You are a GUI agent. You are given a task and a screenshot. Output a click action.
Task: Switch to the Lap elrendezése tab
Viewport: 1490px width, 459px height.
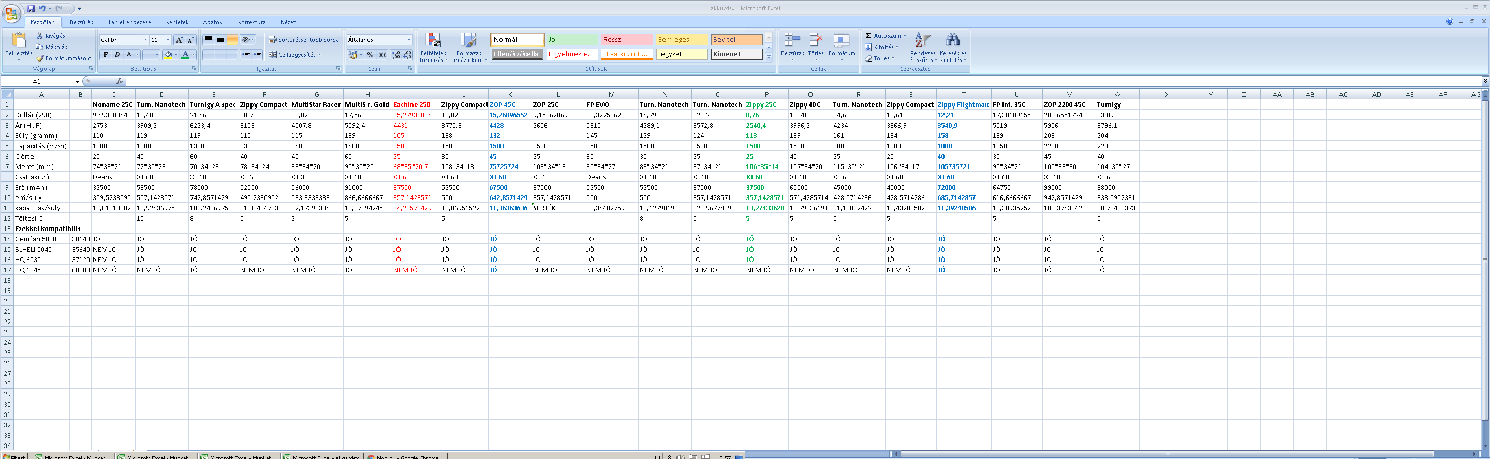click(x=129, y=22)
